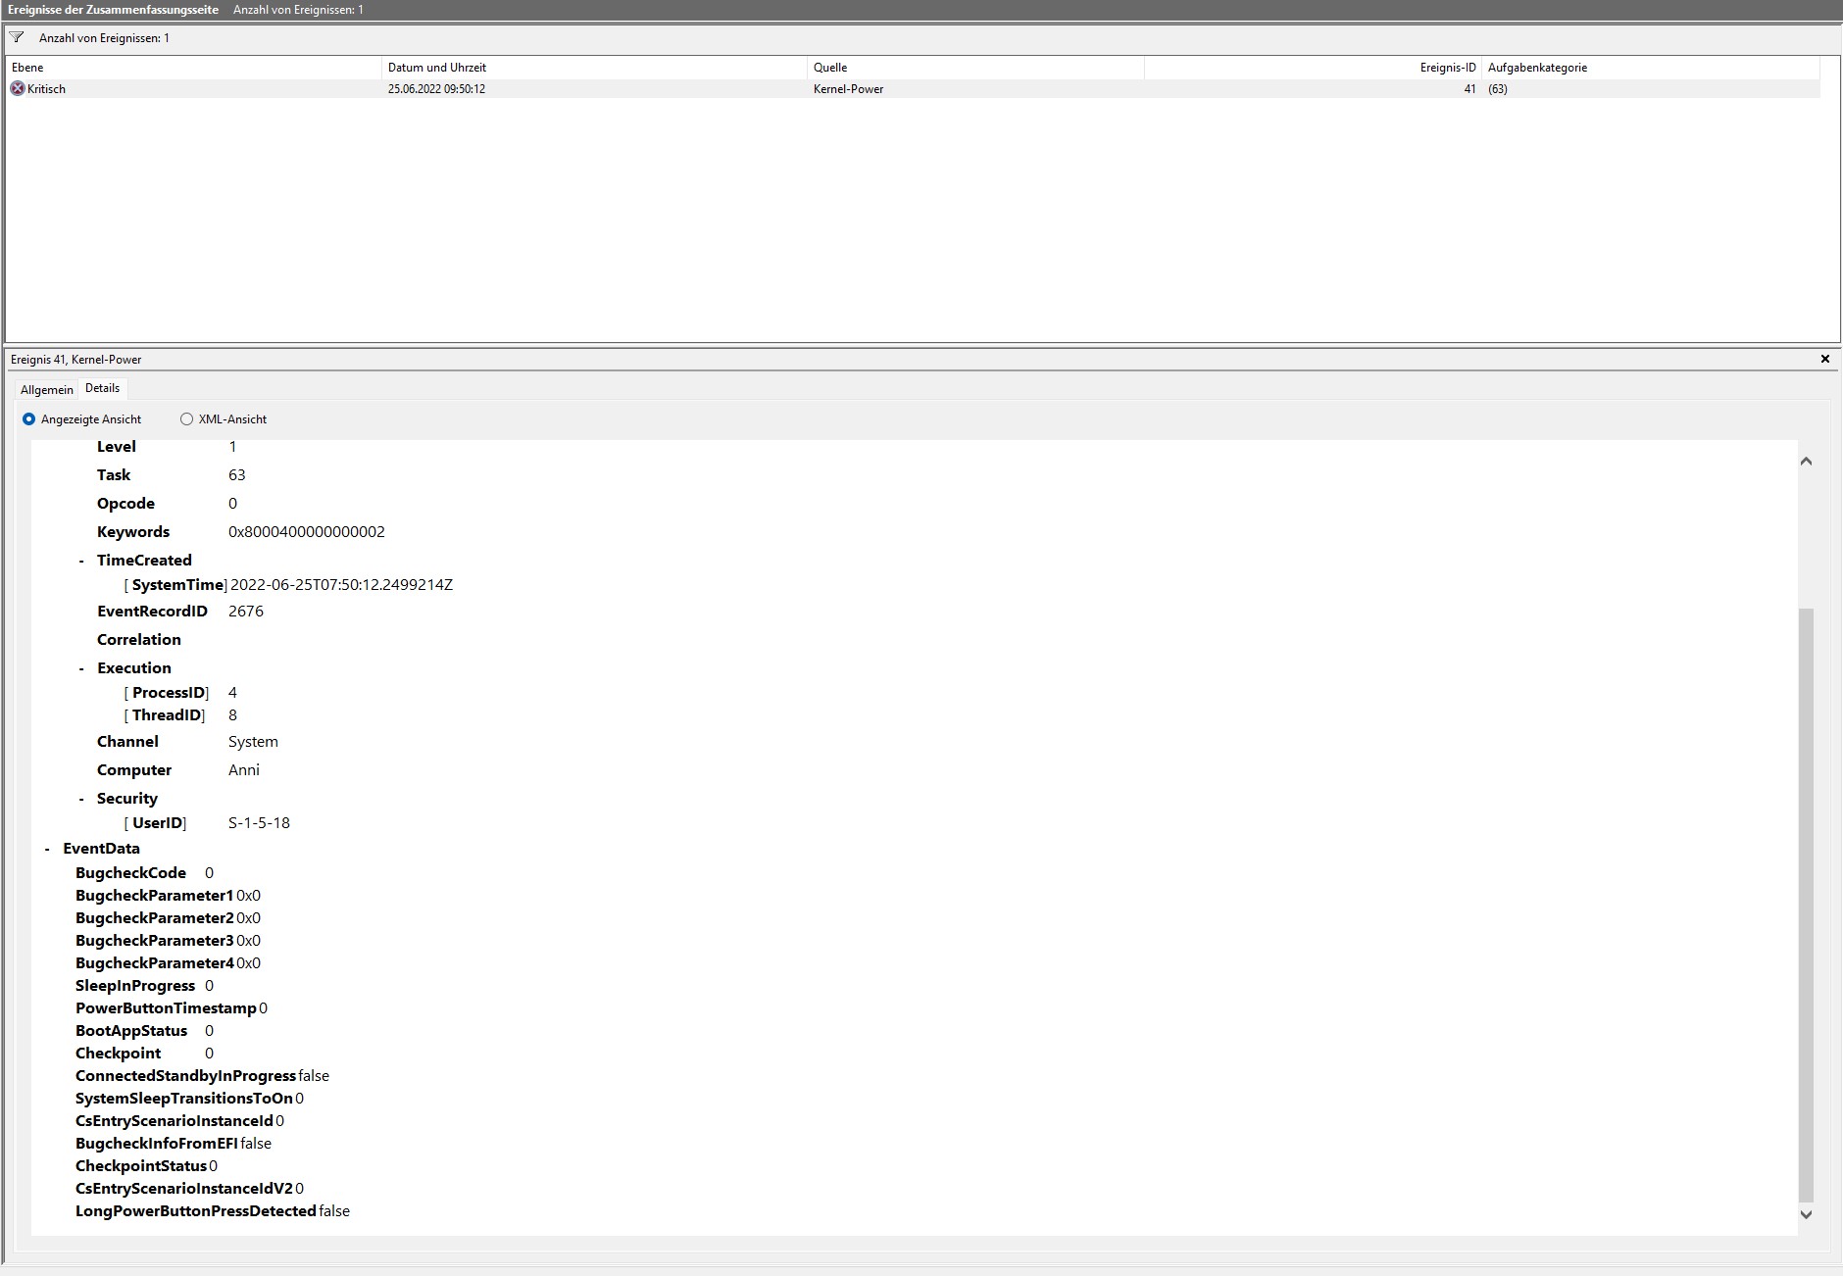Screen dimensions: 1843x1276
Task: Sort by Datum und Uhrzeit column
Action: tap(593, 68)
